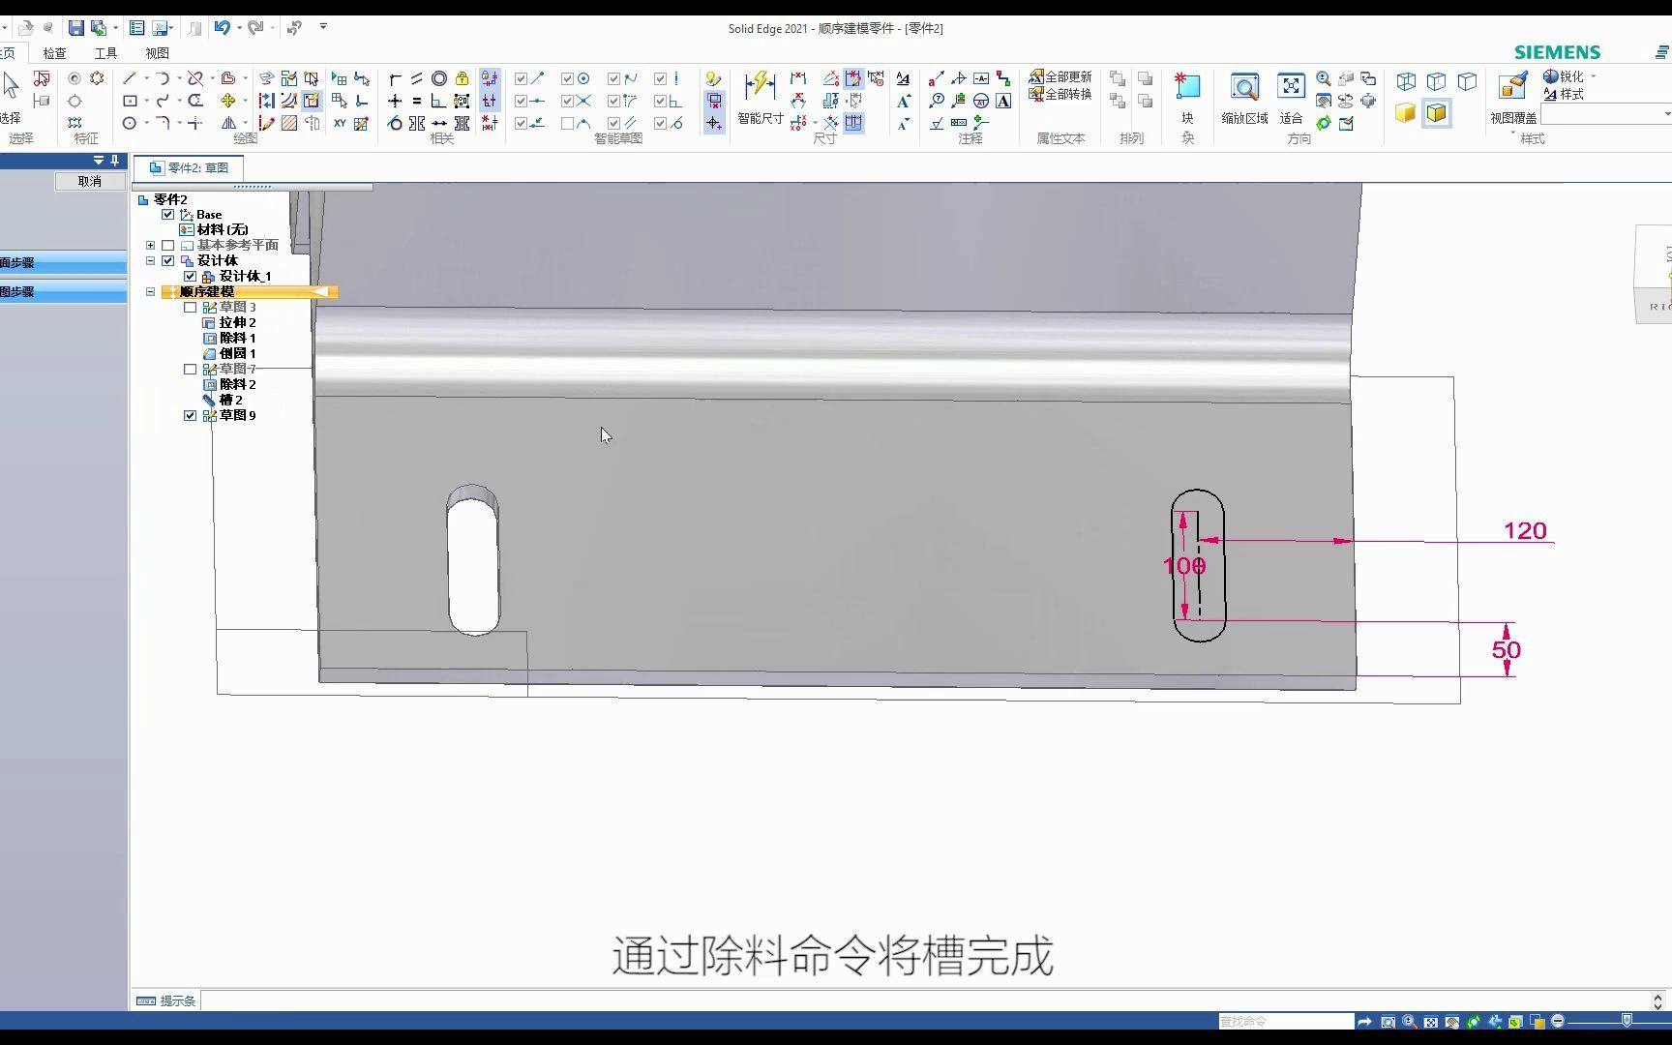Expand the 基本参考平面 tree branch

[x=150, y=245]
